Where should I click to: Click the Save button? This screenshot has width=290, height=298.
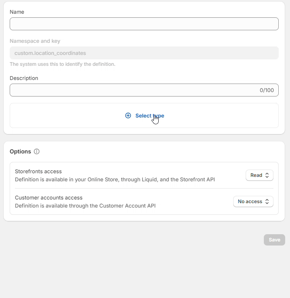(x=274, y=240)
